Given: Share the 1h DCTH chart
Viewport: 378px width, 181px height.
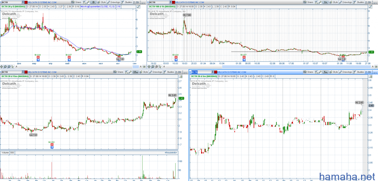Looking at the screenshot, I should coord(308,2).
